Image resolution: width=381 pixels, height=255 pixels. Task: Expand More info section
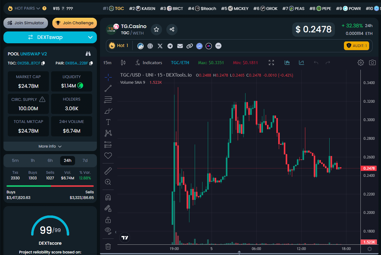click(50, 146)
